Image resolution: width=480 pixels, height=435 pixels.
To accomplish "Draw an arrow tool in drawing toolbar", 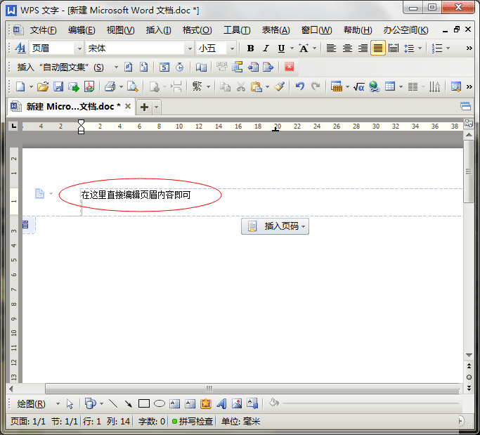I will (129, 404).
